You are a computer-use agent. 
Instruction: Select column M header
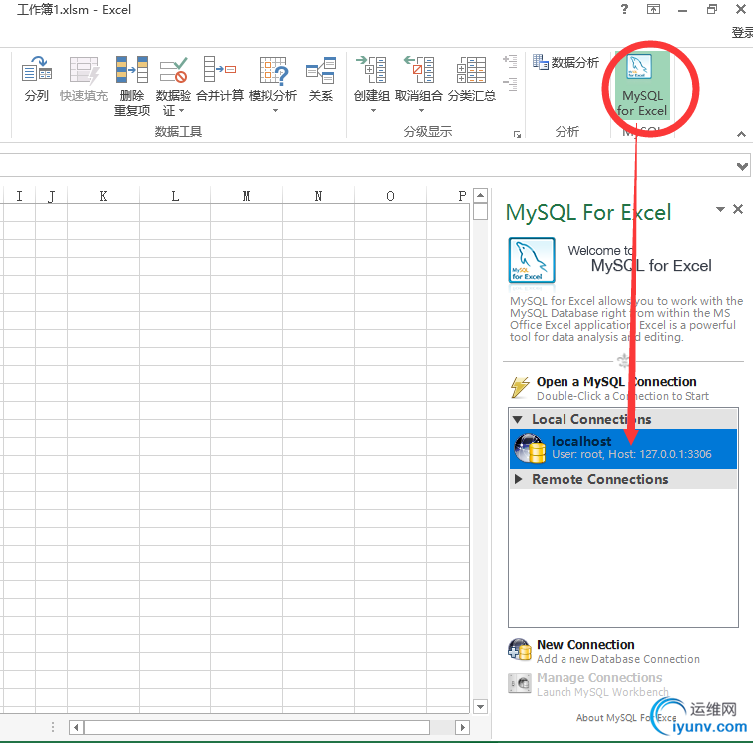246,196
